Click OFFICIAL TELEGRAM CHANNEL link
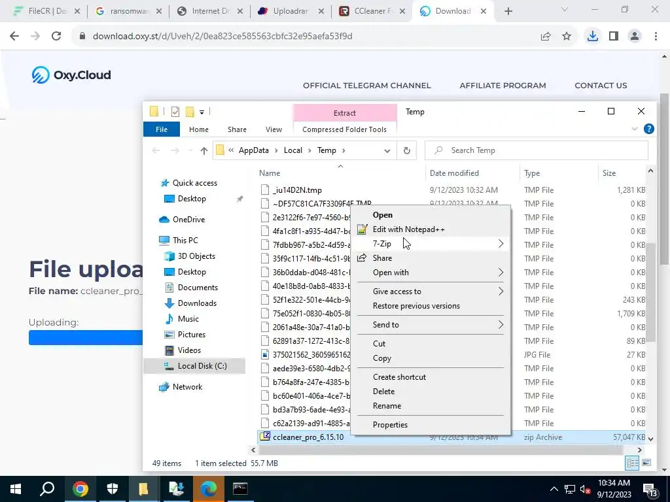The height and width of the screenshot is (502, 670). point(367,86)
